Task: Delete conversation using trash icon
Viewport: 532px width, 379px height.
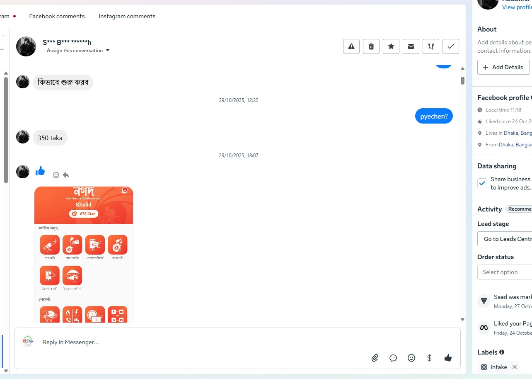Action: click(x=371, y=46)
